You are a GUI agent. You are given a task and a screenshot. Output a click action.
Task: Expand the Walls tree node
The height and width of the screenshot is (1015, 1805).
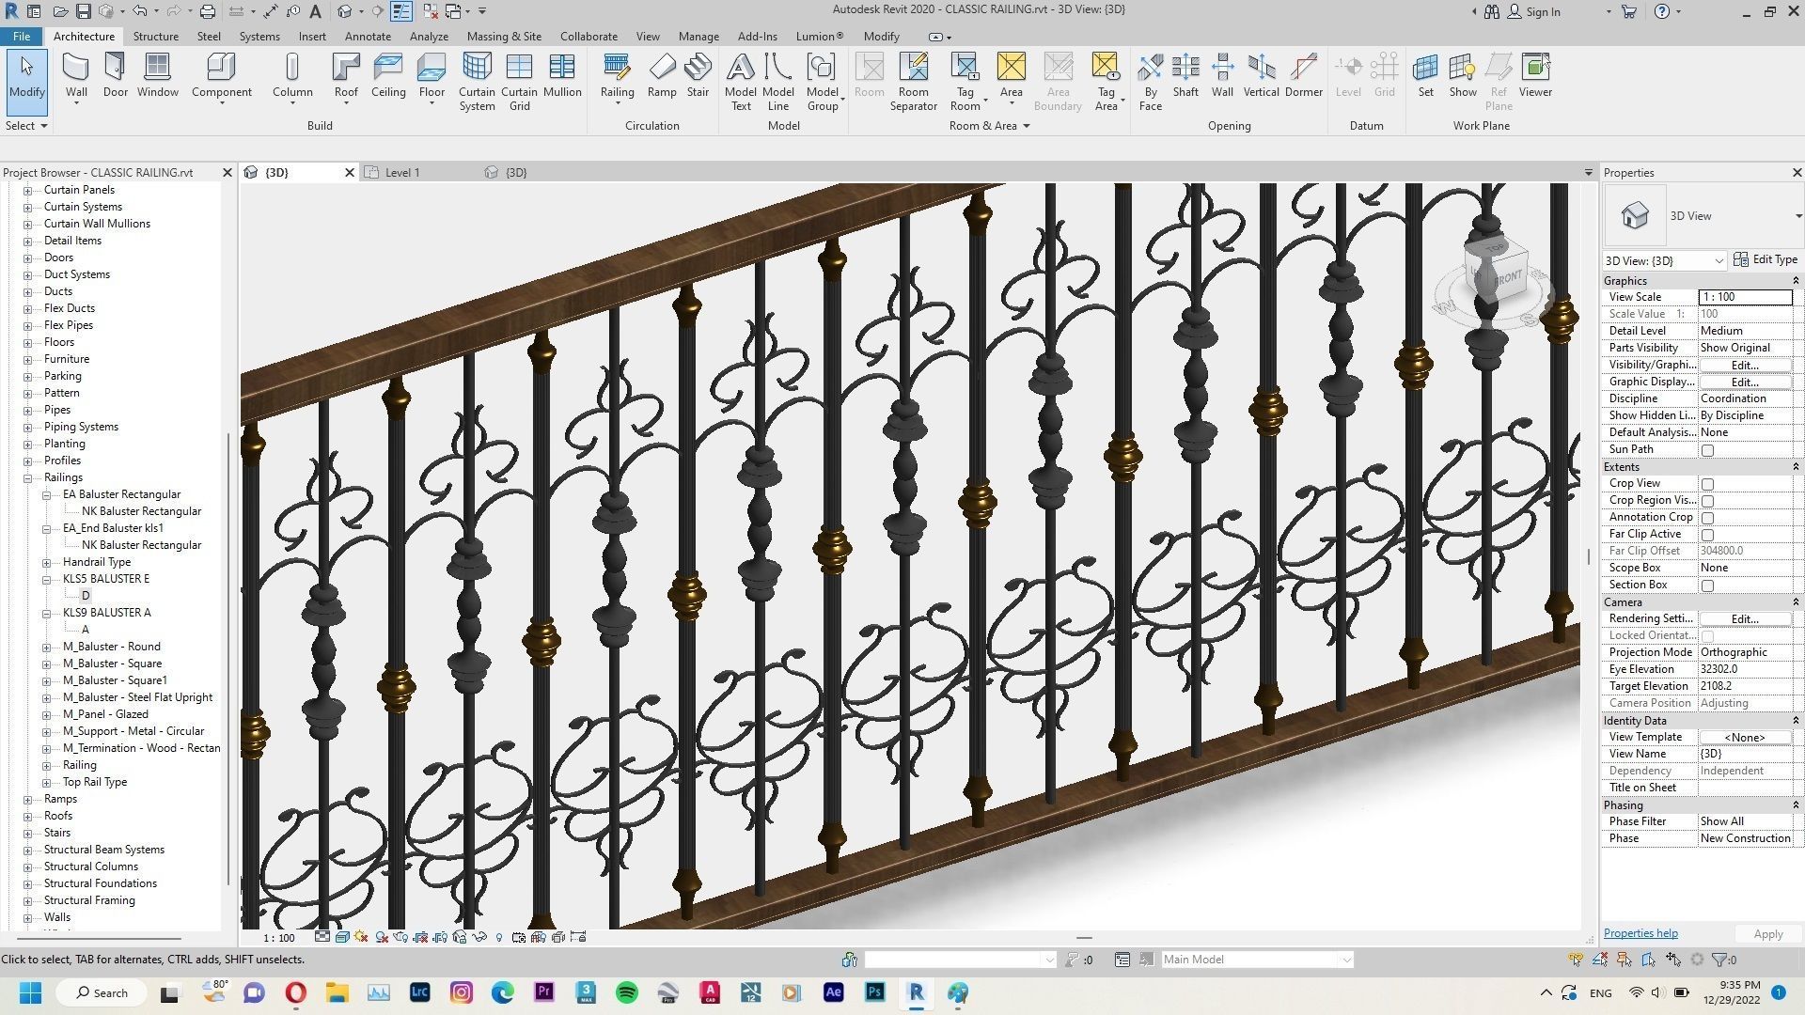[x=27, y=917]
